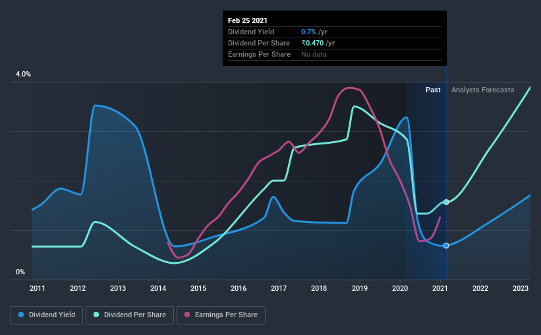Click the 2022 x-axis label

[480, 288]
